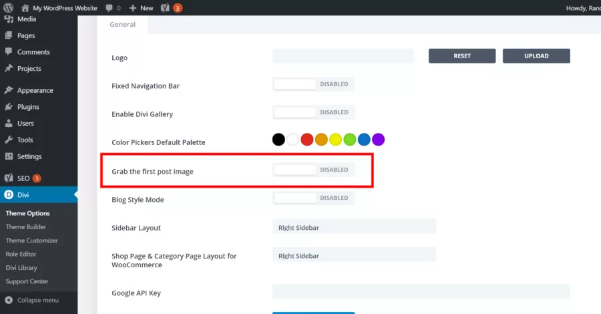Open Support Center submenu item

point(27,281)
